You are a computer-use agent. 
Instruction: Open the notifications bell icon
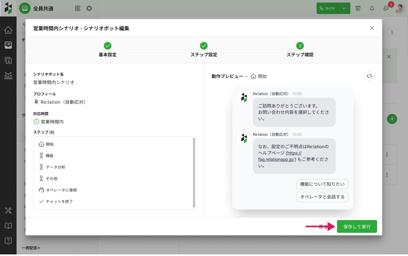[372, 9]
